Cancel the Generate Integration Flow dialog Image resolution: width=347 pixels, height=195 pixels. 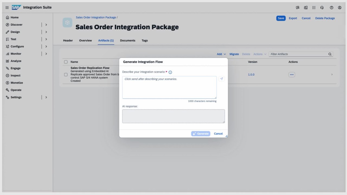coord(218,134)
